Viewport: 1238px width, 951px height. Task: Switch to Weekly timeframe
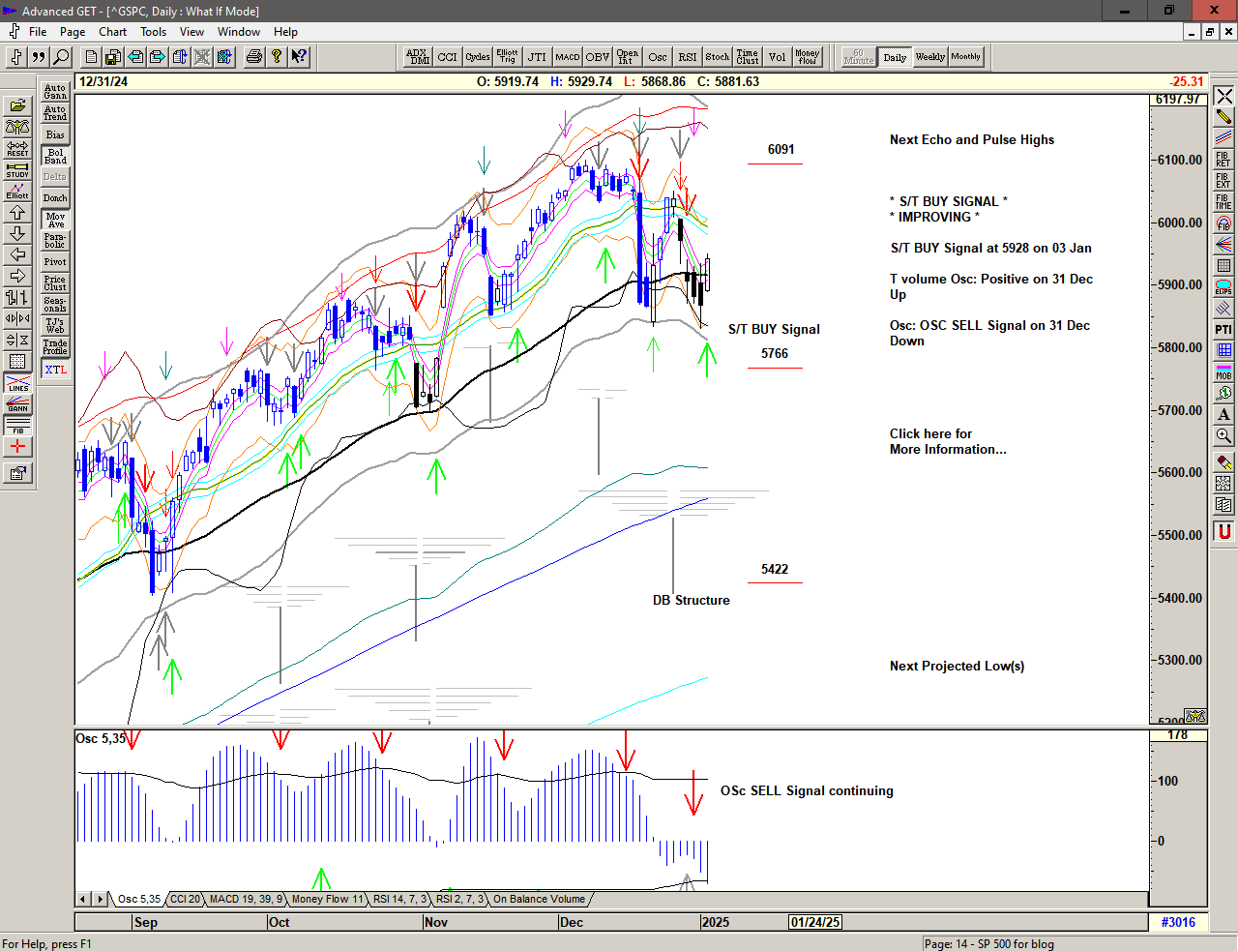pyautogui.click(x=929, y=57)
